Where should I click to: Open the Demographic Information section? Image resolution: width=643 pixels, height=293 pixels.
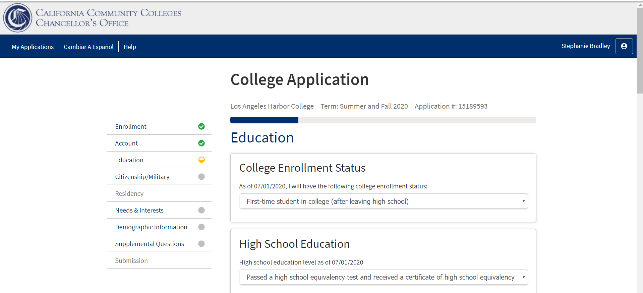(x=151, y=227)
